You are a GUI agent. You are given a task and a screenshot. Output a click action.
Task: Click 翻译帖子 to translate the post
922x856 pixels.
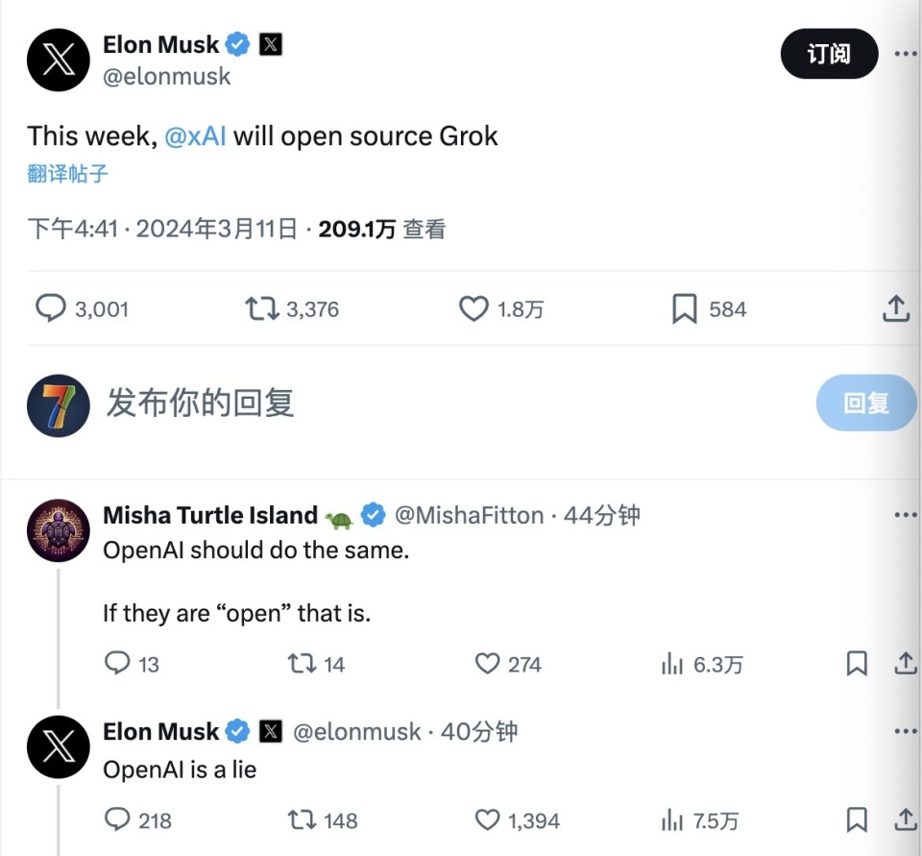(67, 174)
